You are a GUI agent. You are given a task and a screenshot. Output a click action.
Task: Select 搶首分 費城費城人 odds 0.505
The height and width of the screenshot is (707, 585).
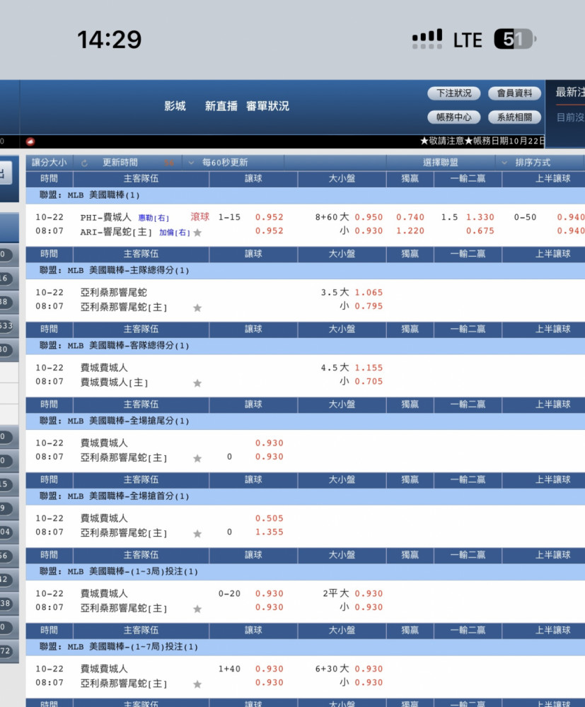click(x=270, y=518)
